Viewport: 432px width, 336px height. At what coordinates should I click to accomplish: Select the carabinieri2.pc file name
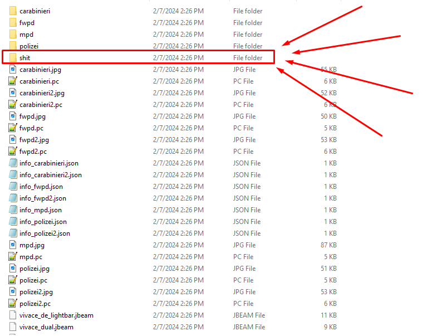click(x=41, y=105)
